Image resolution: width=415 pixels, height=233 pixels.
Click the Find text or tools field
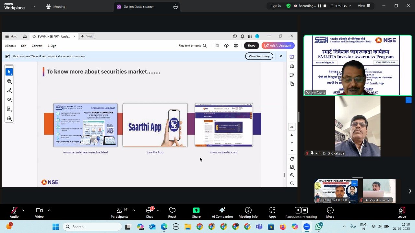[190, 46]
